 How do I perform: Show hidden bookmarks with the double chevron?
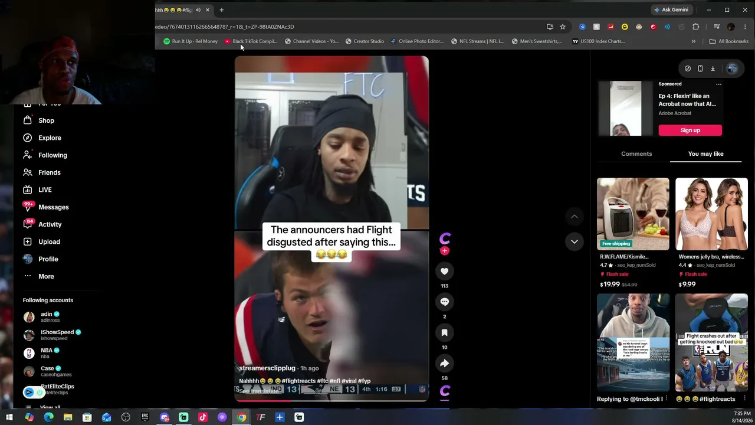694,41
